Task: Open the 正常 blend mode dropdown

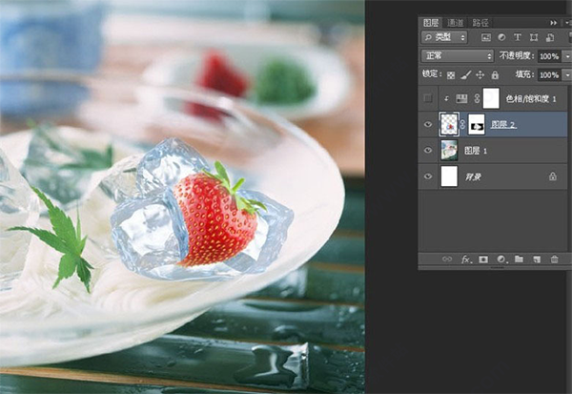Action: pyautogui.click(x=458, y=56)
